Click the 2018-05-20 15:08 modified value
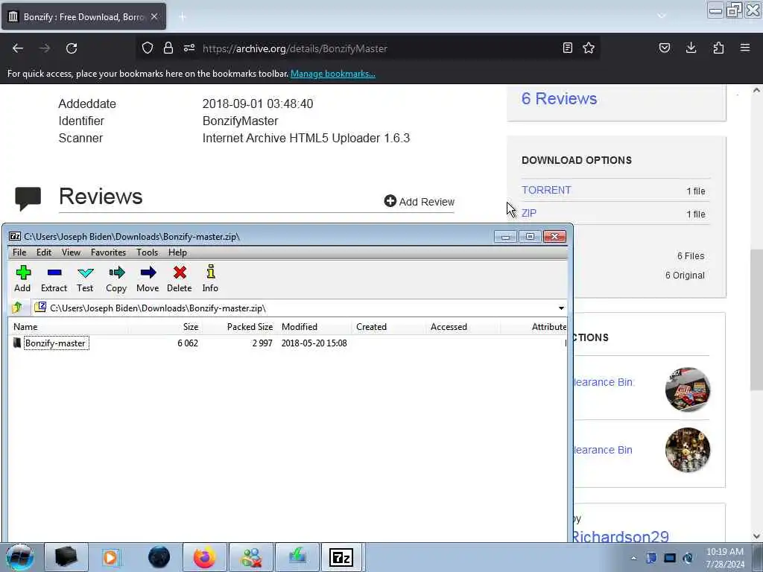 click(314, 343)
